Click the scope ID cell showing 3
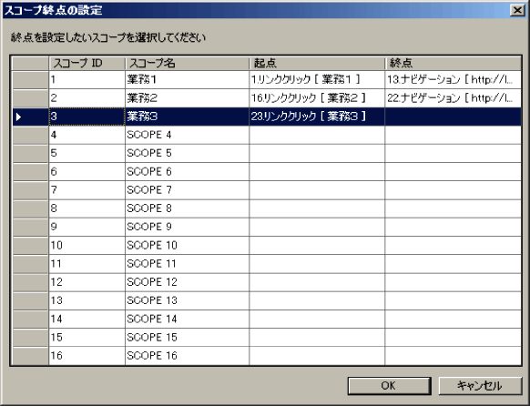This screenshot has width=530, height=406. (x=87, y=117)
